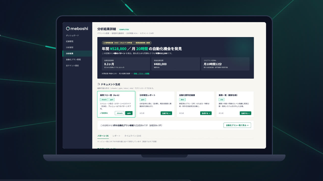Click 未生成 status in the 自動化要件定義書 card
323x181 pixels.
tap(182, 113)
